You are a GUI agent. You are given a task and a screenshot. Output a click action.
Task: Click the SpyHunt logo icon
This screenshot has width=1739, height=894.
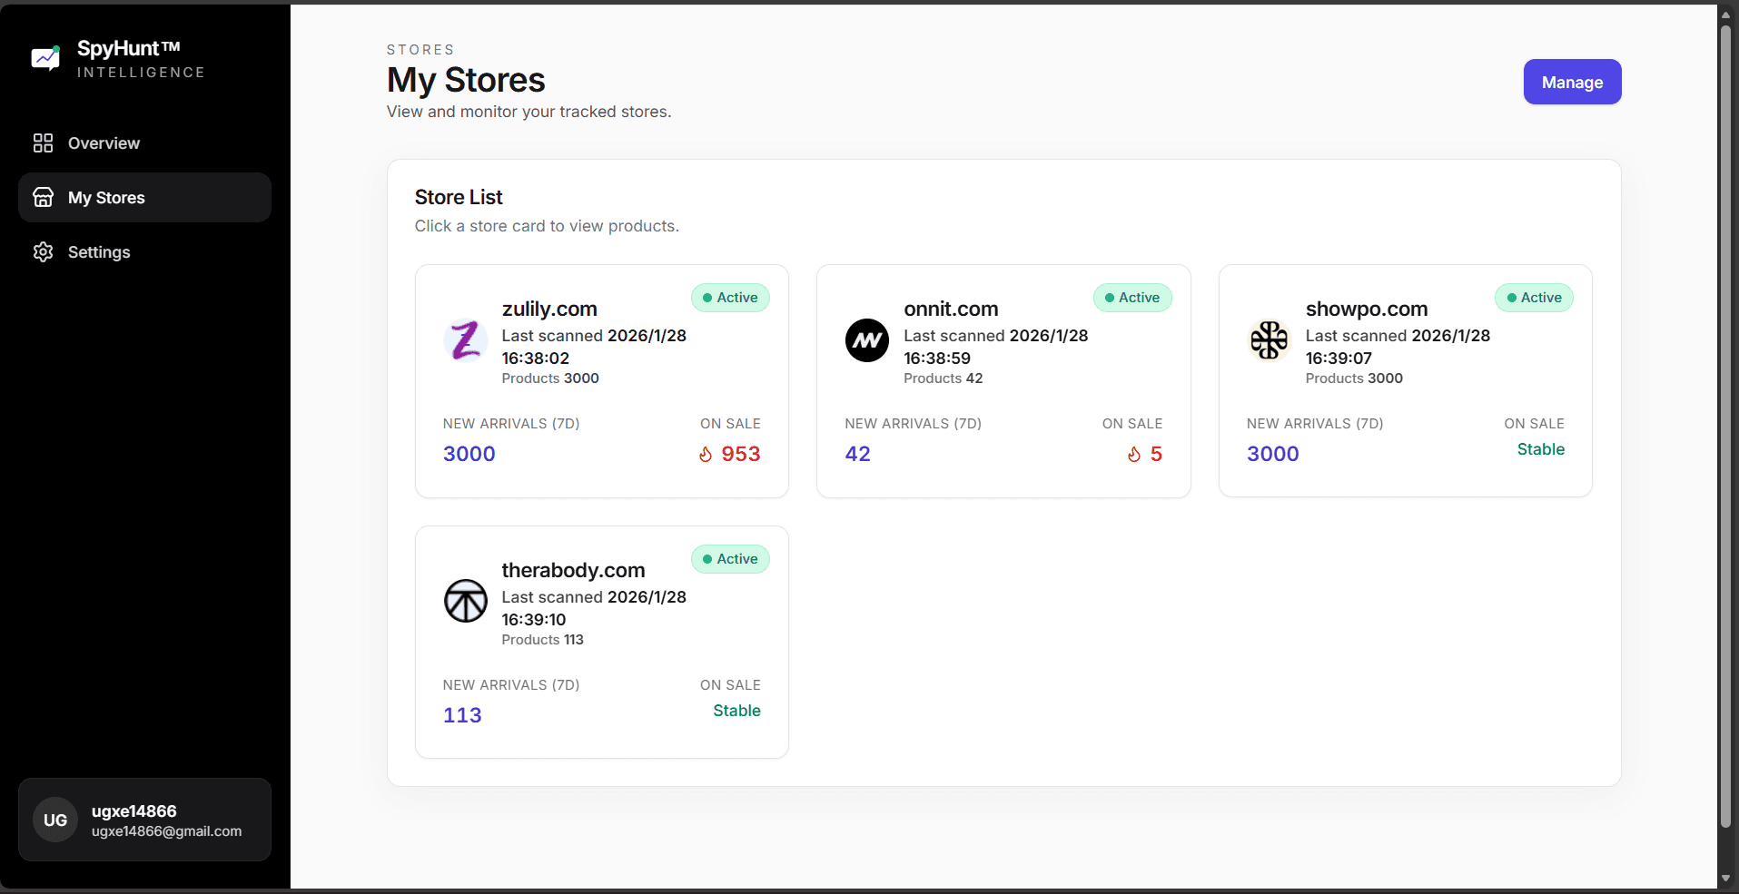coord(44,57)
